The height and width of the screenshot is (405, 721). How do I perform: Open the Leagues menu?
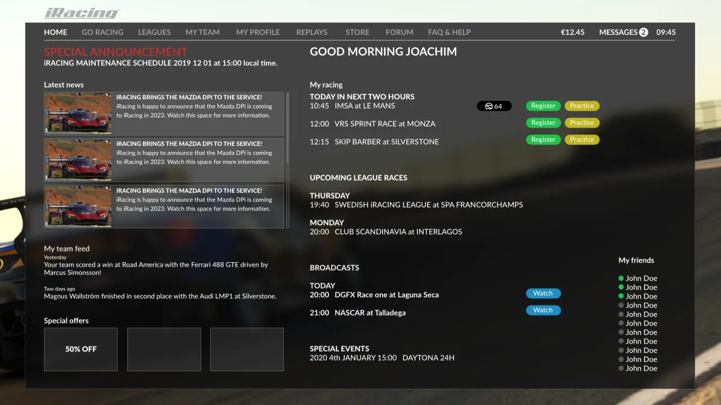click(154, 32)
